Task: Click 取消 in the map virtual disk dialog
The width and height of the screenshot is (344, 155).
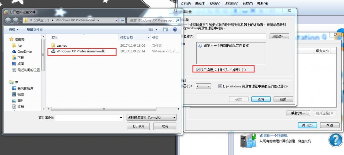Action: tap(261, 99)
